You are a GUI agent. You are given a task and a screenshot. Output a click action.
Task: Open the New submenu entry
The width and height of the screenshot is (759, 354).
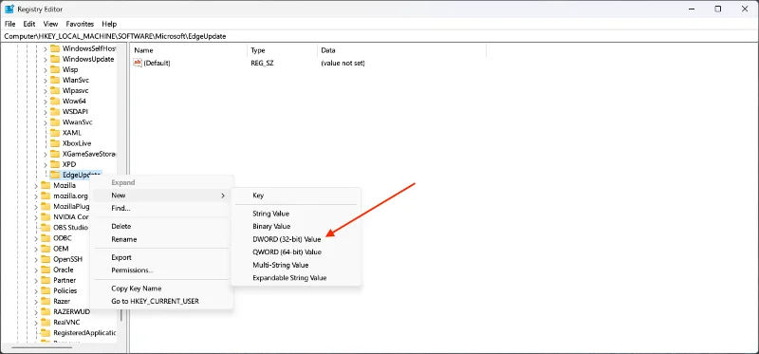161,196
